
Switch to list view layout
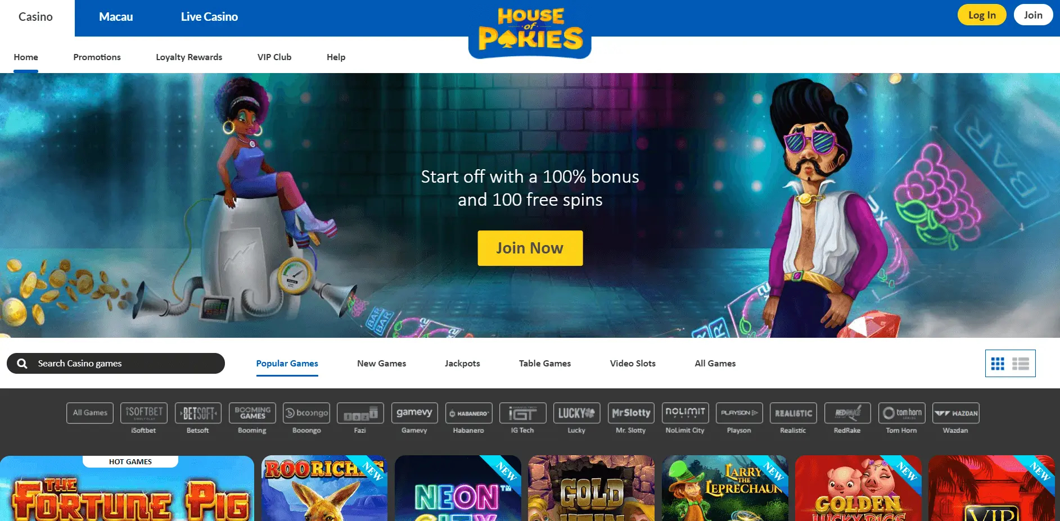[1021, 364]
